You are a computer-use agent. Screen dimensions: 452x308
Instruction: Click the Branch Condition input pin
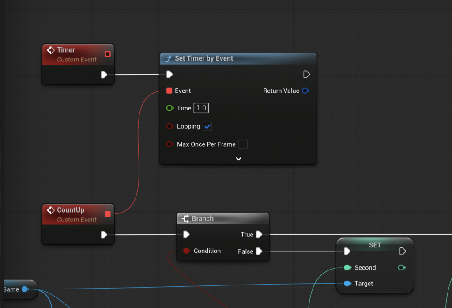187,251
